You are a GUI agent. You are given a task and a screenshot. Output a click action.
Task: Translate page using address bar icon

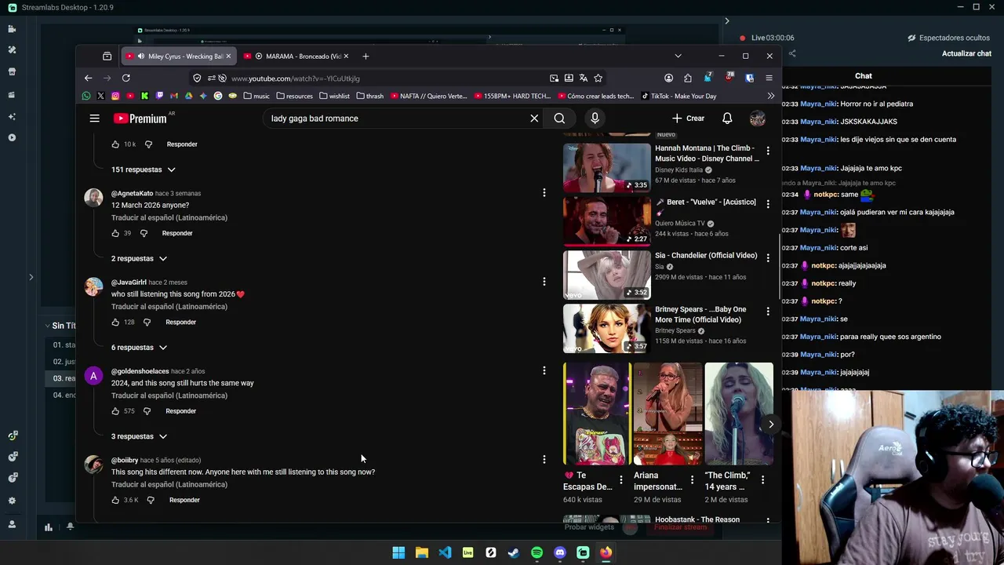click(583, 78)
